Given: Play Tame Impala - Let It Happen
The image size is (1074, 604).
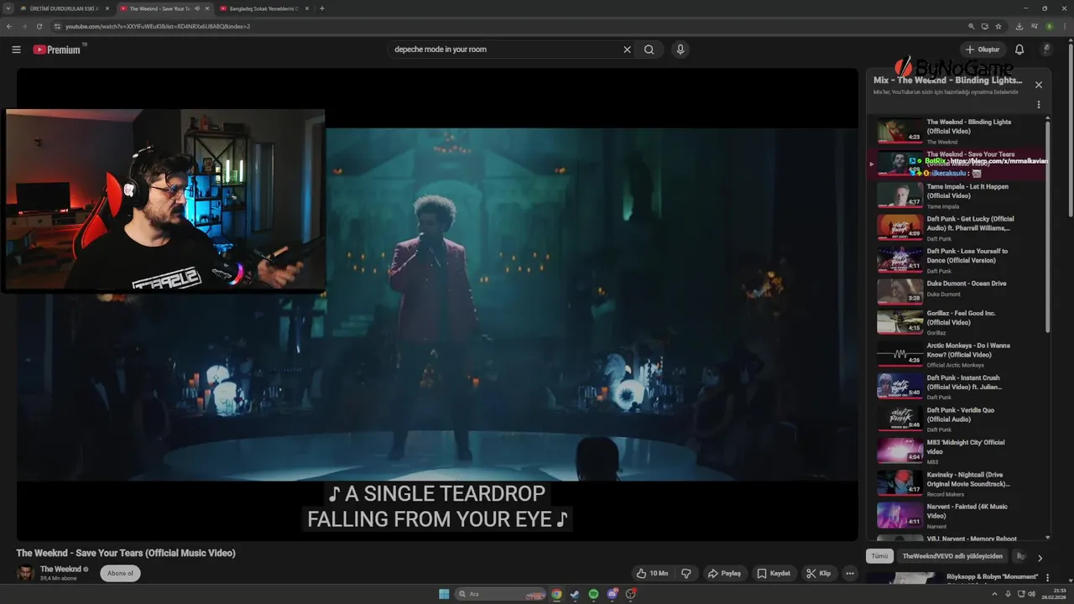Looking at the screenshot, I should coord(957,195).
